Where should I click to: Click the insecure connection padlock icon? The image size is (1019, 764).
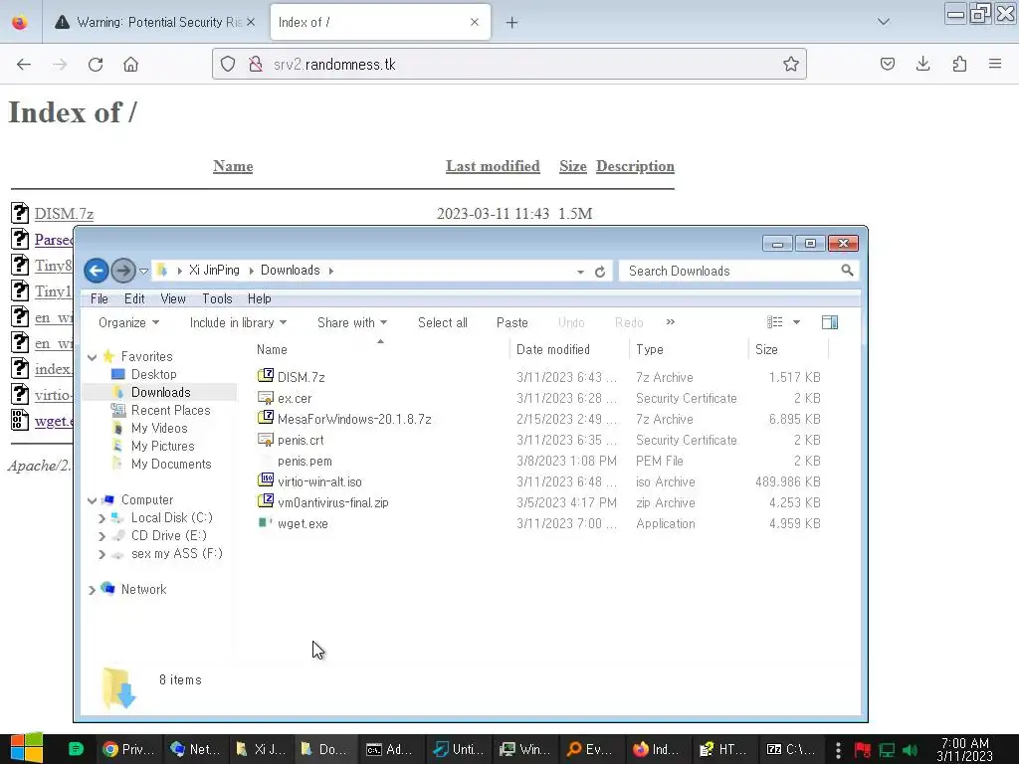coord(256,64)
